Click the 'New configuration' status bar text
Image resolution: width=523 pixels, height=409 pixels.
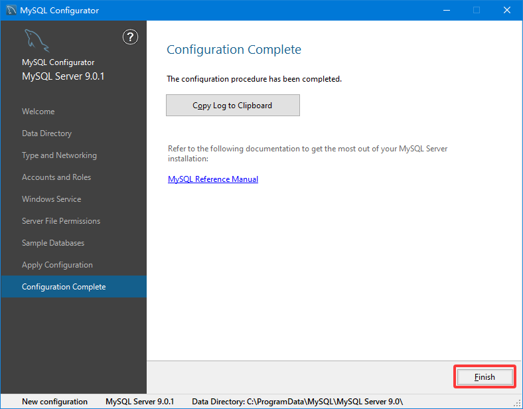54,402
